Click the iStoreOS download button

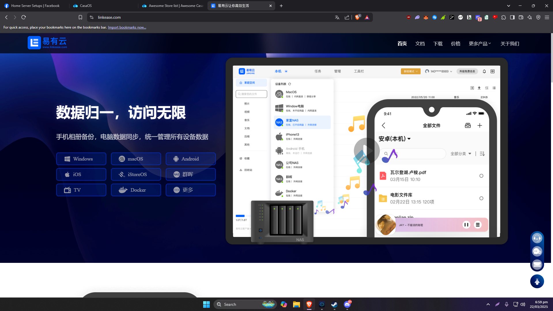136,174
